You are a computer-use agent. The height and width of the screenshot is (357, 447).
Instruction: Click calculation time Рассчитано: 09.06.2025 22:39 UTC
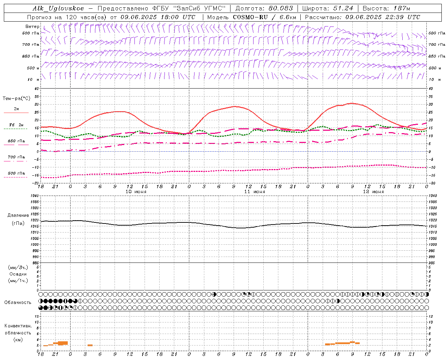coord(362,17)
